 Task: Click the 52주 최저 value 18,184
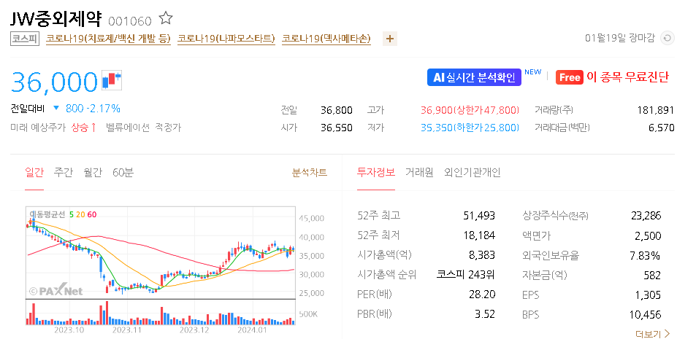pos(479,235)
